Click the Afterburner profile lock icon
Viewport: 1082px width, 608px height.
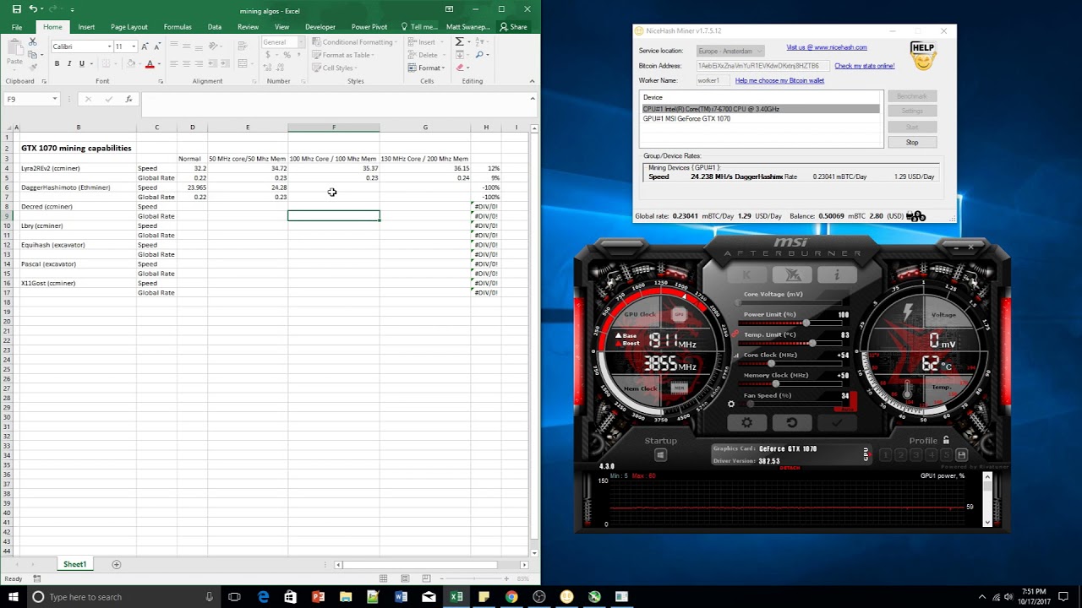click(x=946, y=440)
